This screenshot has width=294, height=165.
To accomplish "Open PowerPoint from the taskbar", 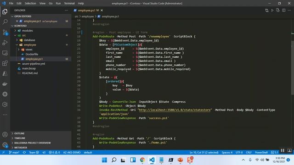I will [x=180, y=160].
